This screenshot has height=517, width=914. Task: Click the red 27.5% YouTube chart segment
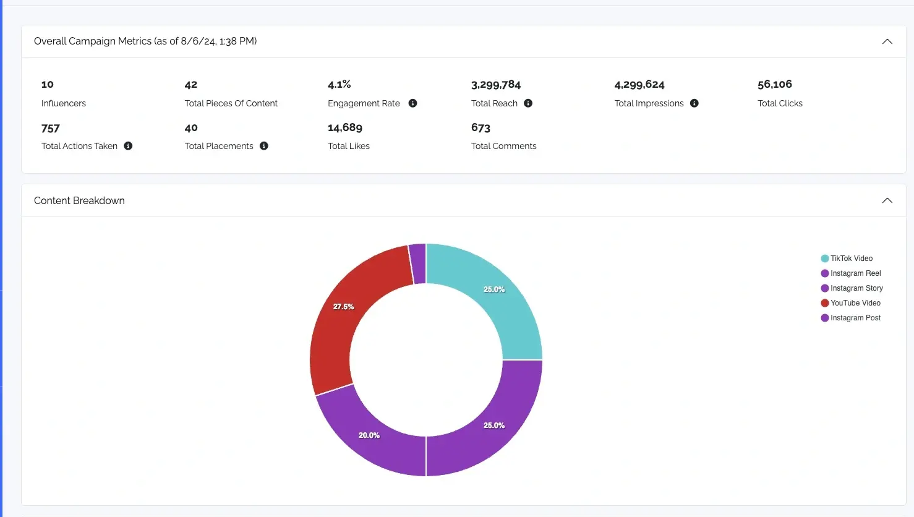coord(343,305)
